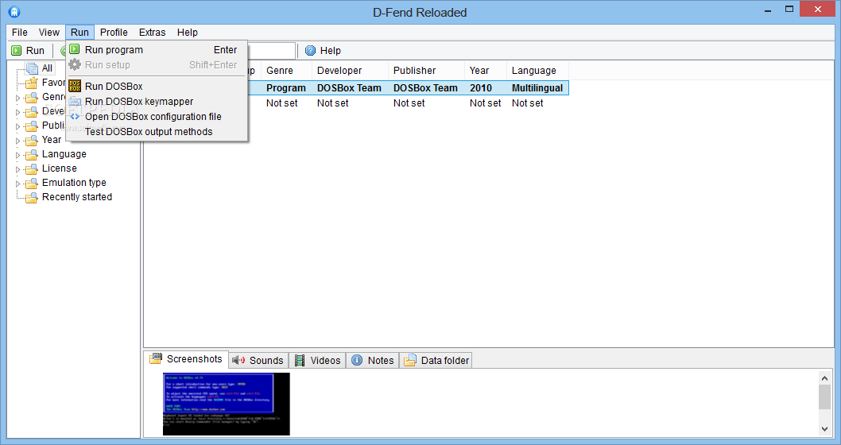
Task: Open the Profile menu
Action: tap(114, 32)
